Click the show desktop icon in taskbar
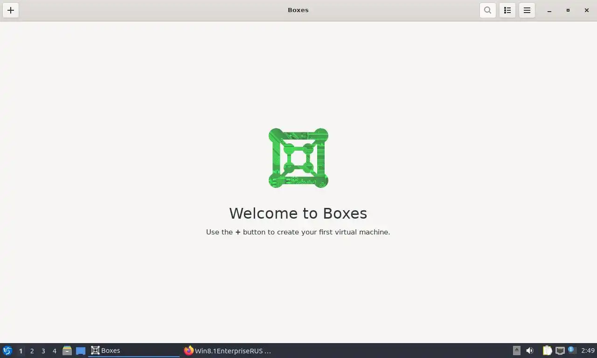Image resolution: width=597 pixels, height=358 pixels. click(81, 351)
